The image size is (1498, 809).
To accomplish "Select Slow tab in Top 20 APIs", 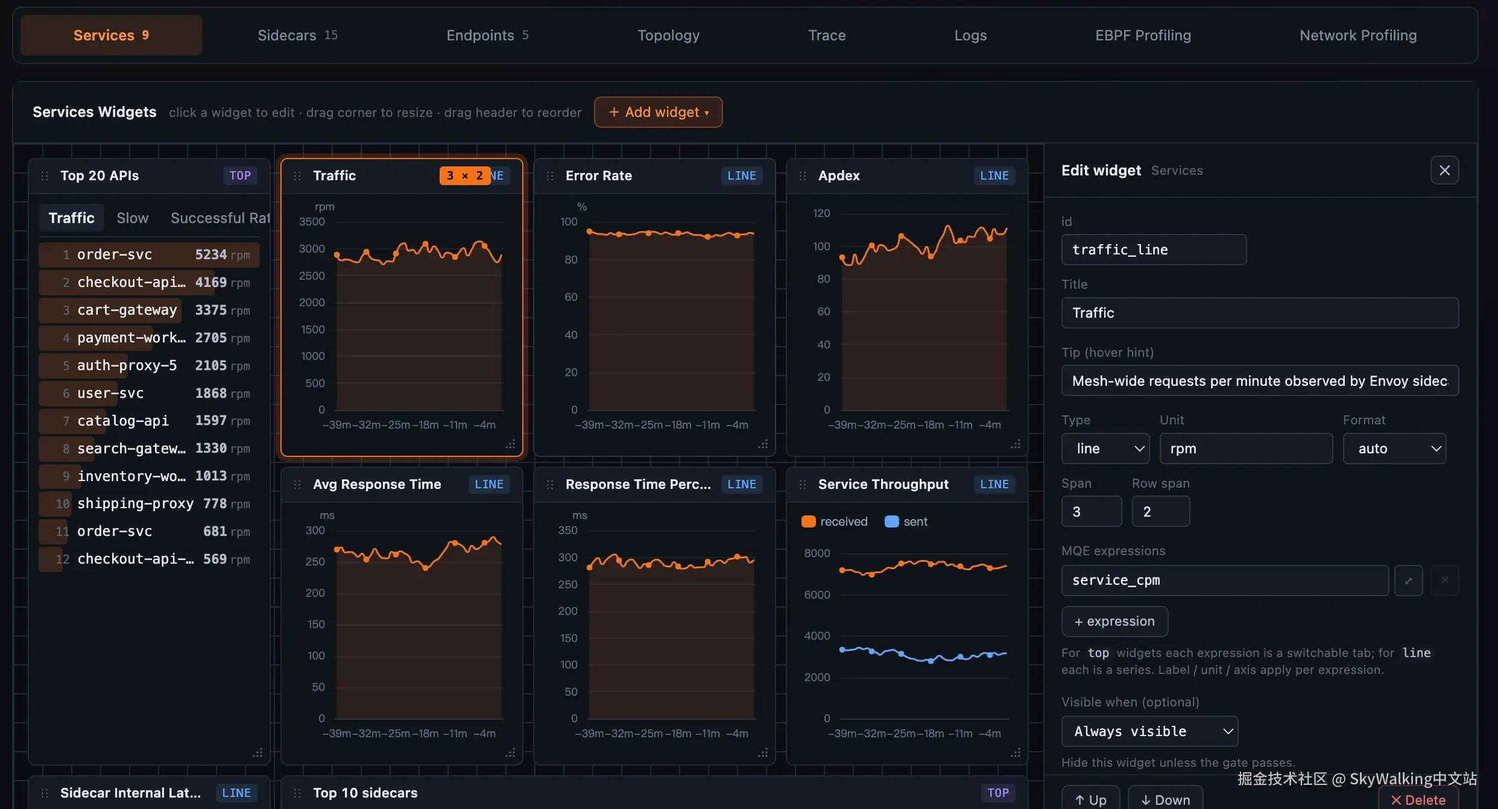I will pyautogui.click(x=133, y=218).
